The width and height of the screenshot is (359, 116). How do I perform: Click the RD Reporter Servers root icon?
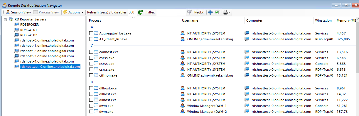coord(11,19)
